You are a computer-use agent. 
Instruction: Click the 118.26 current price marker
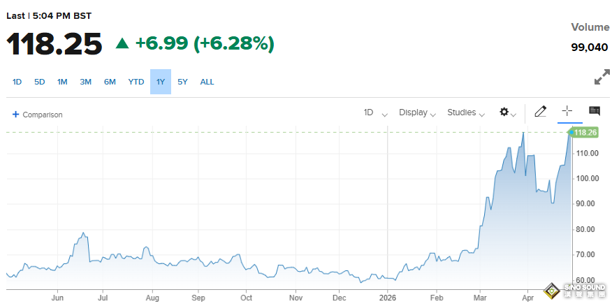[x=585, y=132]
